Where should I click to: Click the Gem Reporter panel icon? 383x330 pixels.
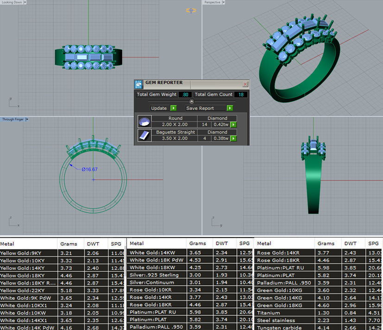tap(138, 84)
